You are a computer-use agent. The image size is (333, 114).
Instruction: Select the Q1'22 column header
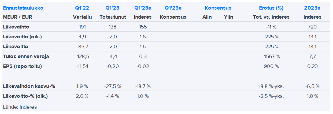click(82, 8)
